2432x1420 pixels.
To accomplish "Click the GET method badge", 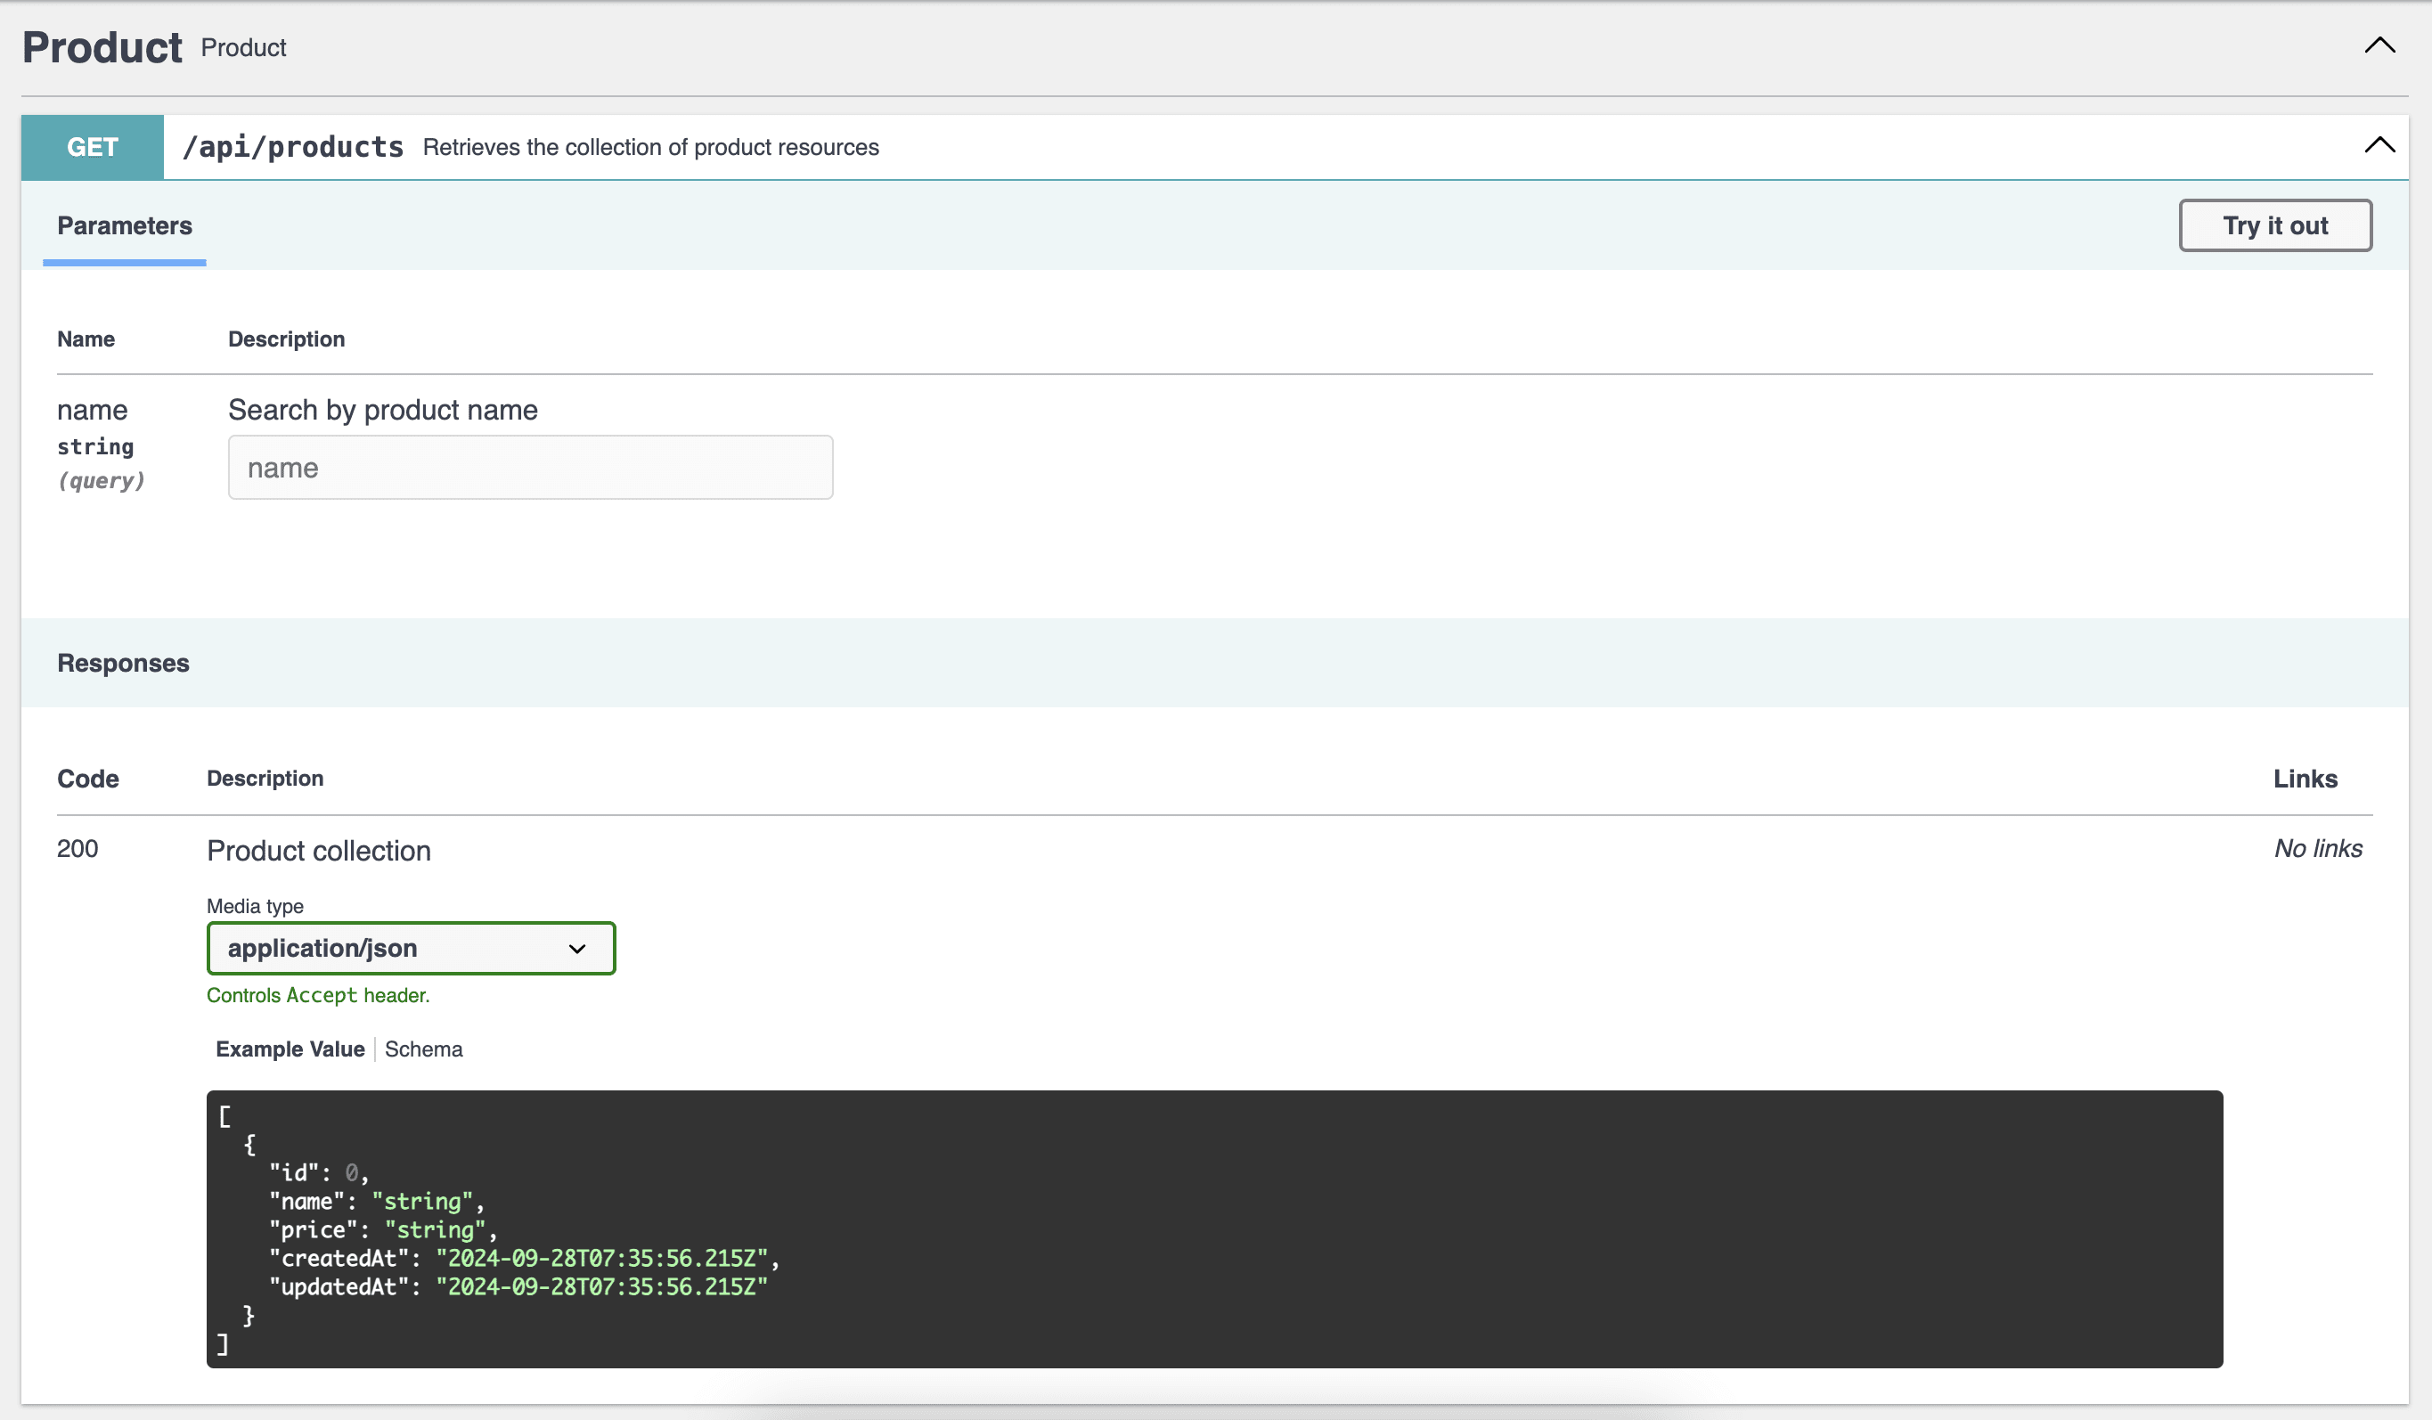I will tap(92, 147).
